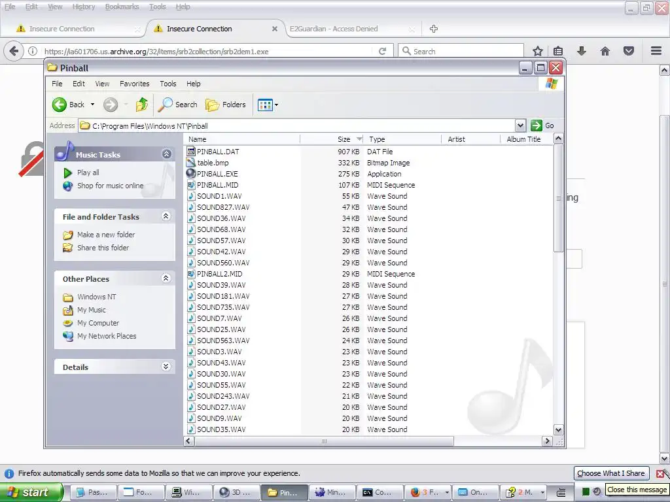Image resolution: width=670 pixels, height=502 pixels.
Task: Select PINBALL.MID file icon
Action: click(191, 184)
